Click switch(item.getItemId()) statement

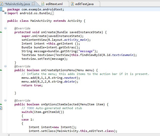(43, 112)
